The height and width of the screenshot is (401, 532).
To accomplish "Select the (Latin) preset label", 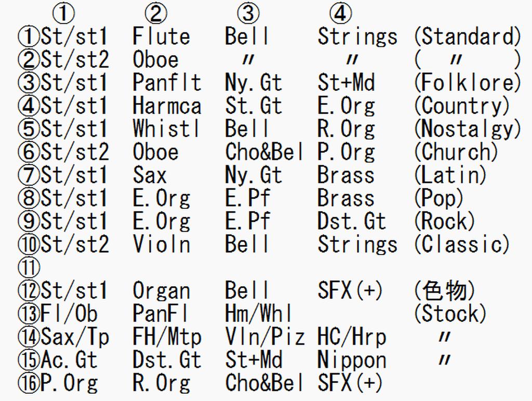I will coord(450,175).
